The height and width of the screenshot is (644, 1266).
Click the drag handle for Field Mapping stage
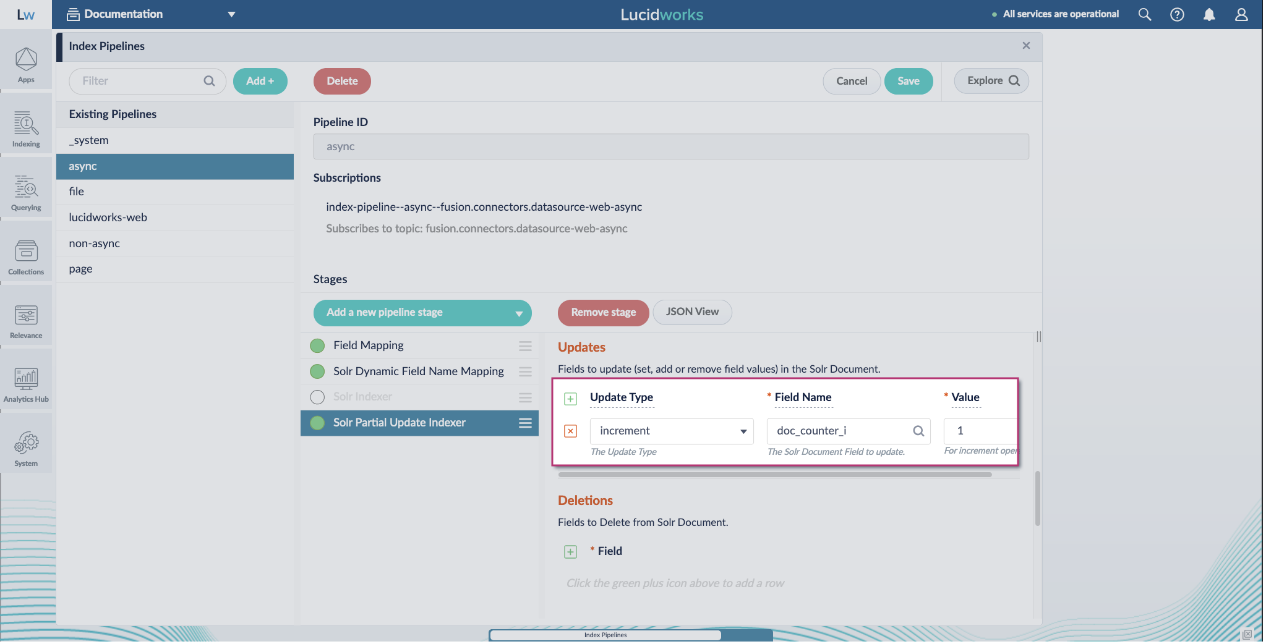[x=525, y=346]
